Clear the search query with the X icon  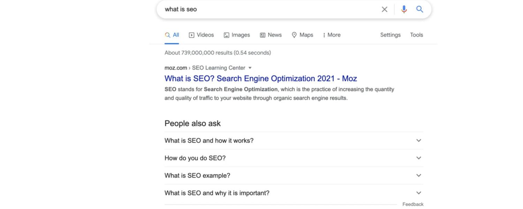click(x=384, y=9)
